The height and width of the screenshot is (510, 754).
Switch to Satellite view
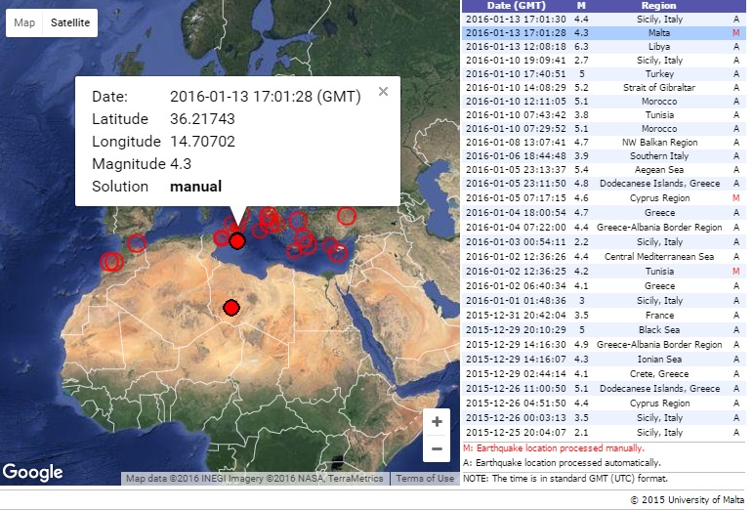[70, 22]
